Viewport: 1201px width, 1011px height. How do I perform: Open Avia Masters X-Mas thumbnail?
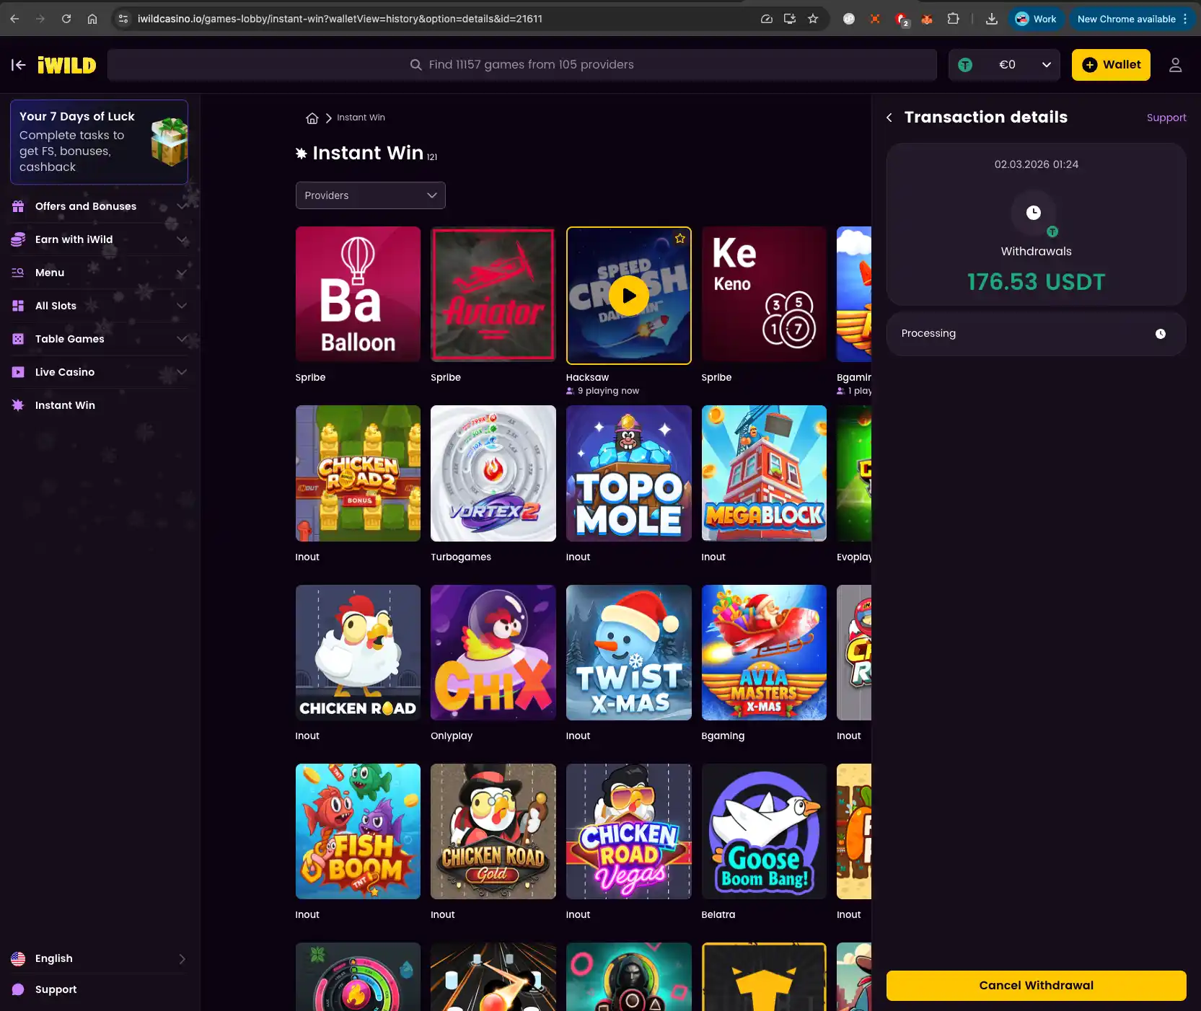click(x=764, y=653)
